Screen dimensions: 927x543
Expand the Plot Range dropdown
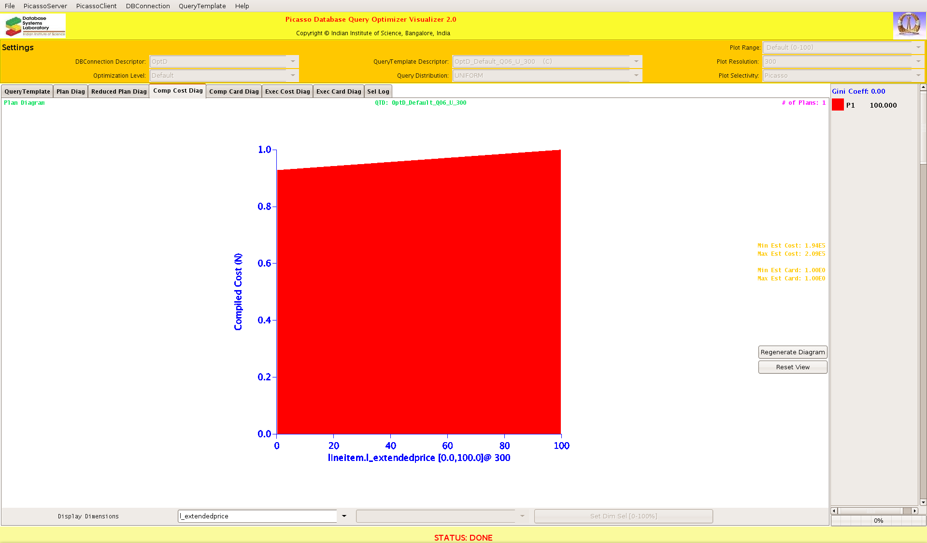pos(918,47)
